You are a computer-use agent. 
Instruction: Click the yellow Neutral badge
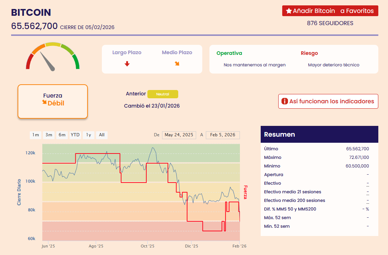(162, 94)
